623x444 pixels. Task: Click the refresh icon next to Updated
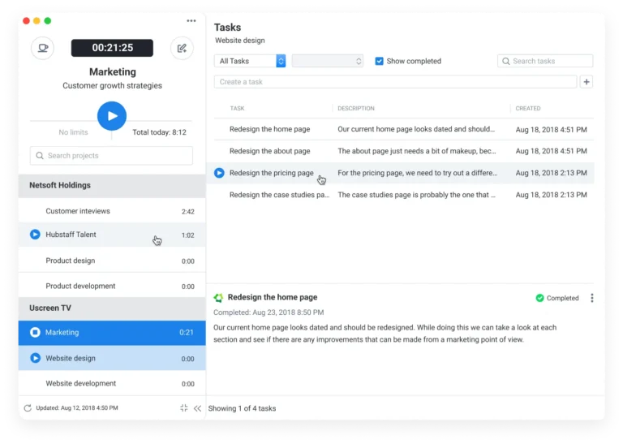point(28,408)
